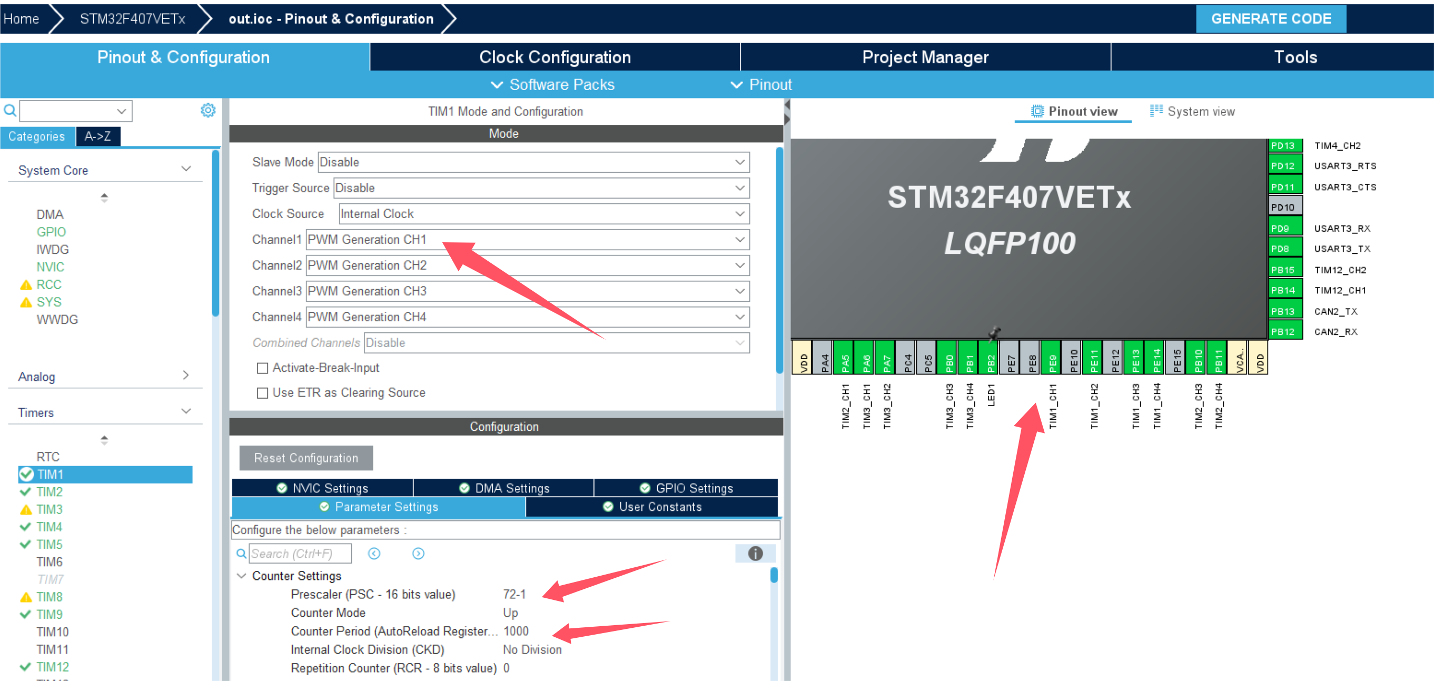Switch to System view

coord(1192,111)
